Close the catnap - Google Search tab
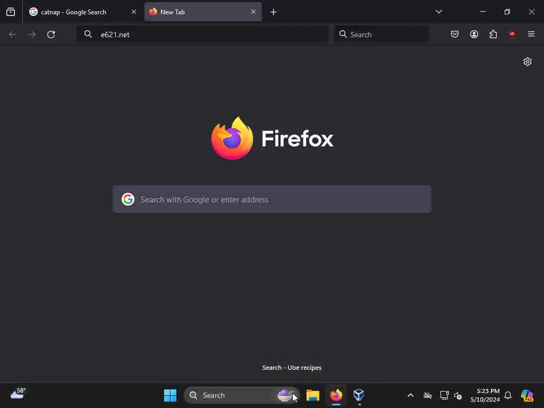The image size is (544, 408). pyautogui.click(x=133, y=12)
